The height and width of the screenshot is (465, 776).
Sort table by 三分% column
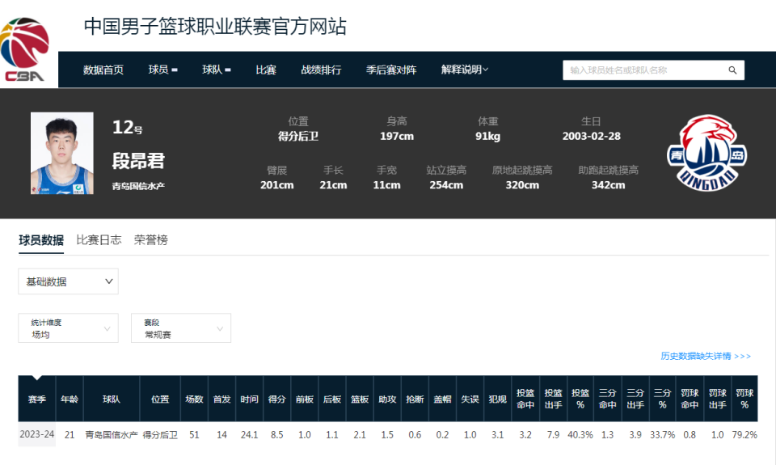coord(662,399)
